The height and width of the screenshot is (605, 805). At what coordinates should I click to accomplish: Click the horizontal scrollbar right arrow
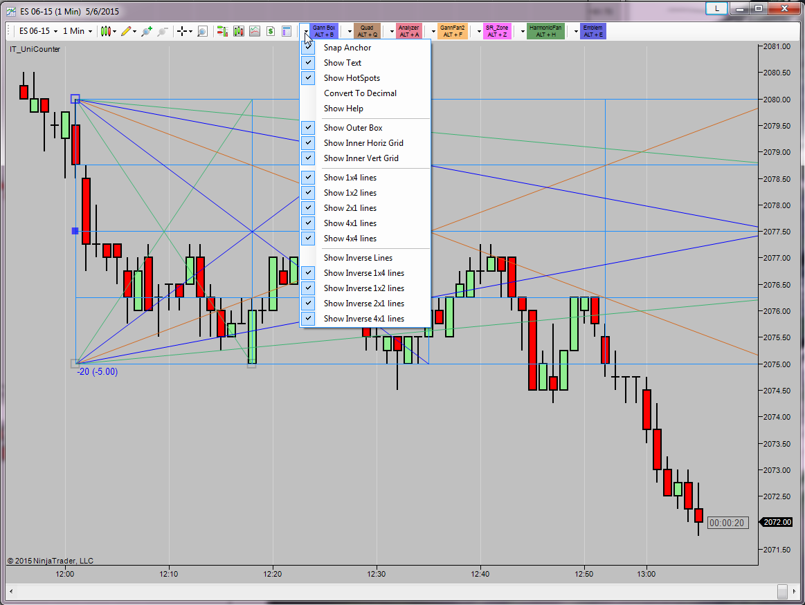795,591
